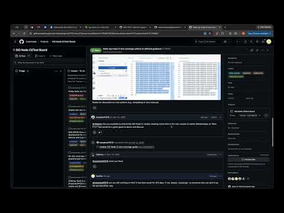Add reaction emoji below the issue description
The height and width of the screenshot is (213, 284).
95,108
